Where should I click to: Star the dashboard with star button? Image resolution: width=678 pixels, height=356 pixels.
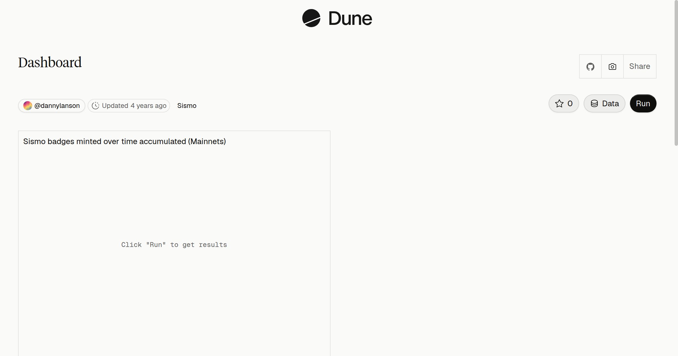click(x=564, y=103)
